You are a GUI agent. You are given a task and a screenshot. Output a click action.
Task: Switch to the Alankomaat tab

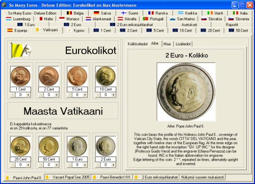(98, 19)
